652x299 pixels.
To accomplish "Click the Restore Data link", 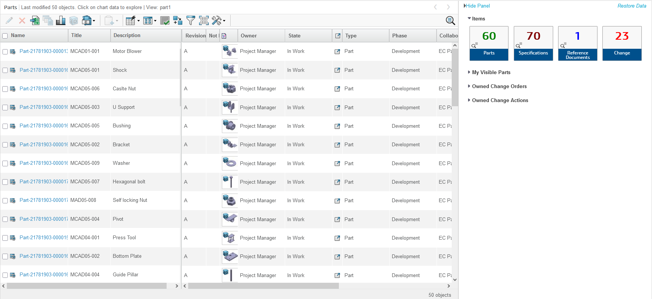I will [x=632, y=6].
